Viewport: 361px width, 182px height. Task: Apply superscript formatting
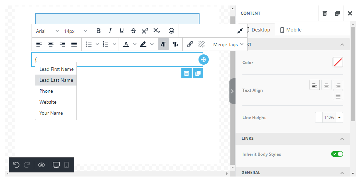(x=145, y=31)
